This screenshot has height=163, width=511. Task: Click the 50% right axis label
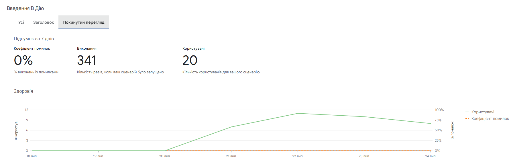438,130
